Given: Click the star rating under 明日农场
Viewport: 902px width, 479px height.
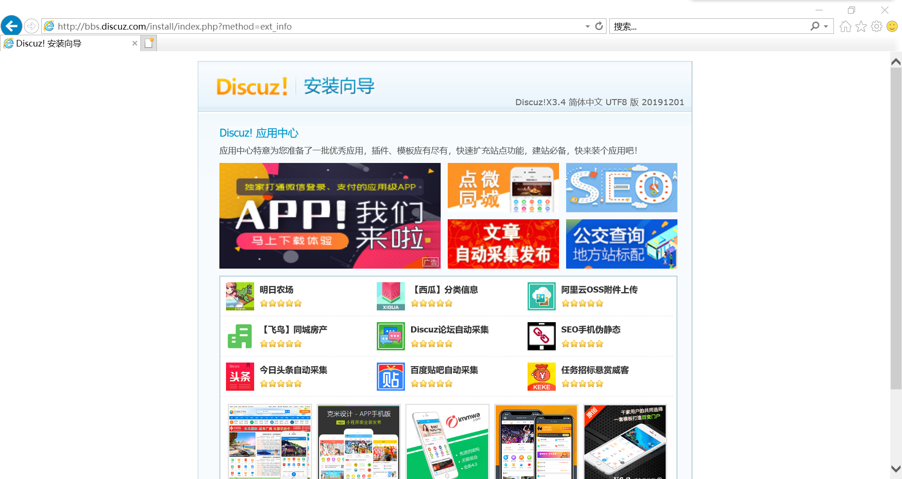Looking at the screenshot, I should pyautogui.click(x=281, y=303).
